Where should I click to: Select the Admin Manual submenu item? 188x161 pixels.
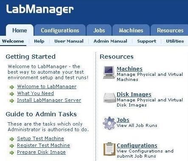[x=110, y=41]
